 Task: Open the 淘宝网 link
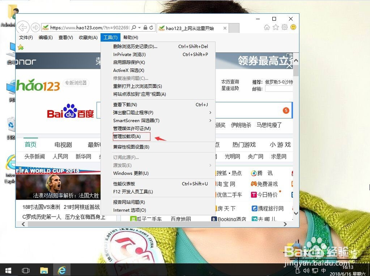(226, 184)
